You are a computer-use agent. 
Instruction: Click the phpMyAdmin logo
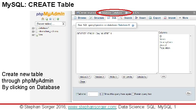pos(50,14)
